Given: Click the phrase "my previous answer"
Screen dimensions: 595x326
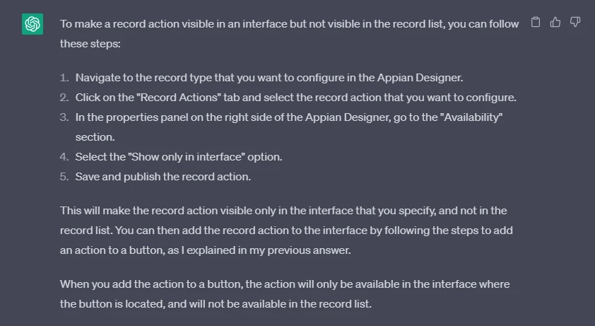Looking at the screenshot, I should [309, 250].
